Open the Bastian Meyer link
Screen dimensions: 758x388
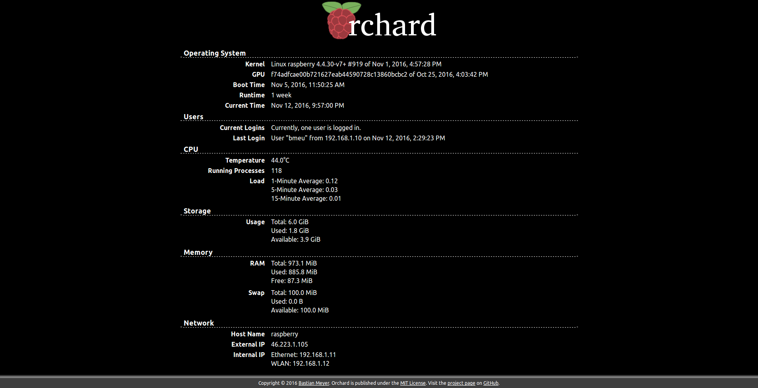point(314,383)
